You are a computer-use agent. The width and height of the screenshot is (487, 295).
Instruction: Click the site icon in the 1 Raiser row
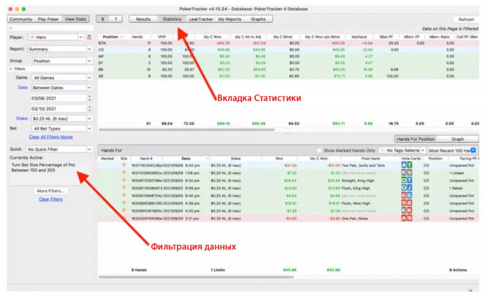[x=124, y=188]
